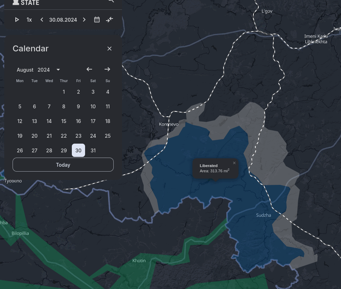
Task: Select August 19 in calendar
Action: point(20,136)
